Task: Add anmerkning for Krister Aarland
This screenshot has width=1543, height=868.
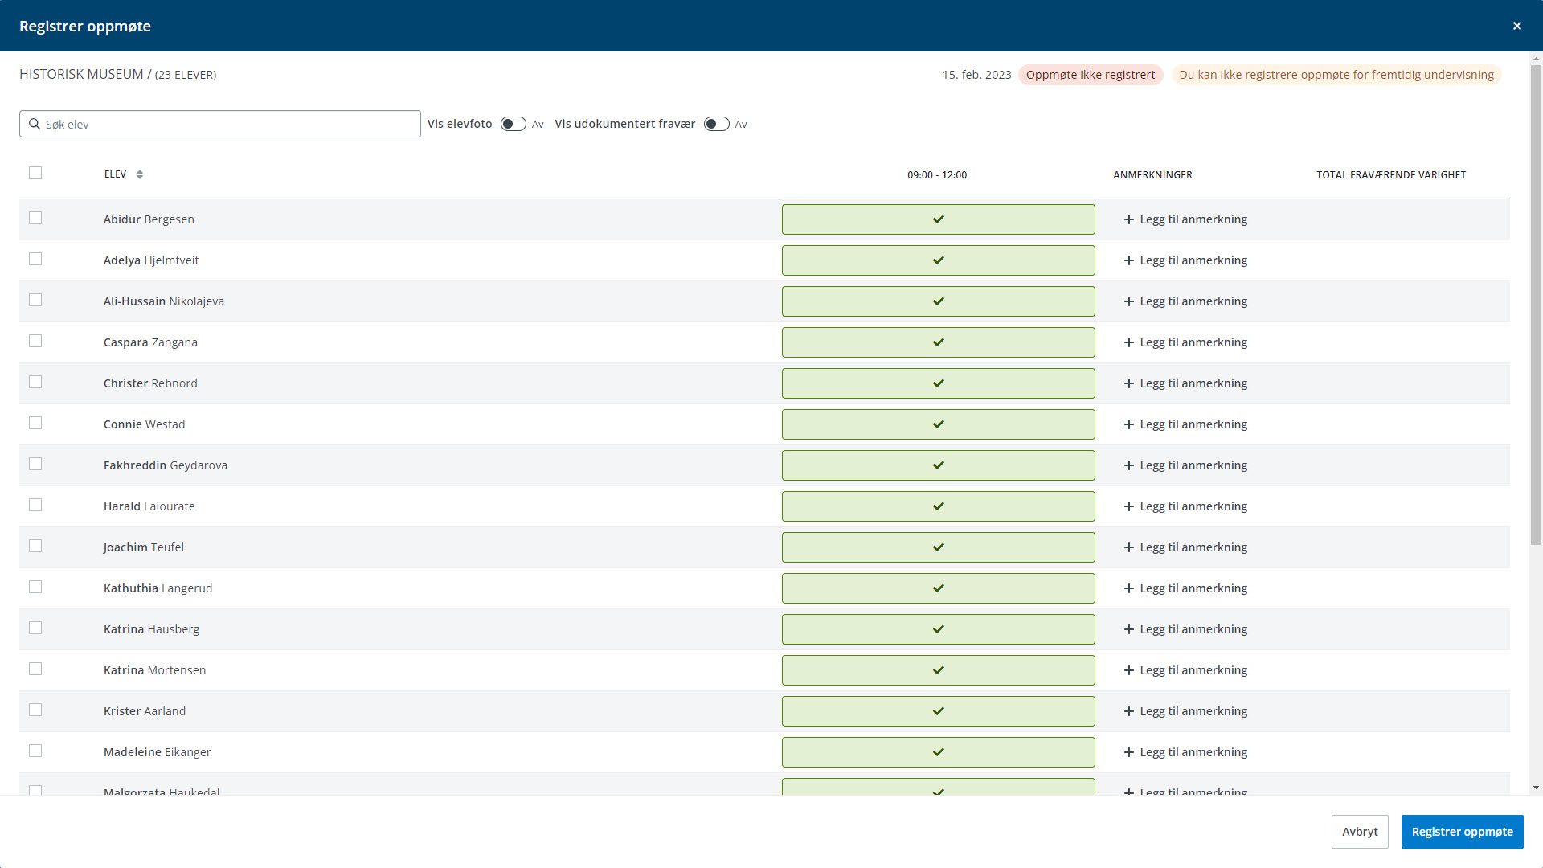Action: (1185, 711)
